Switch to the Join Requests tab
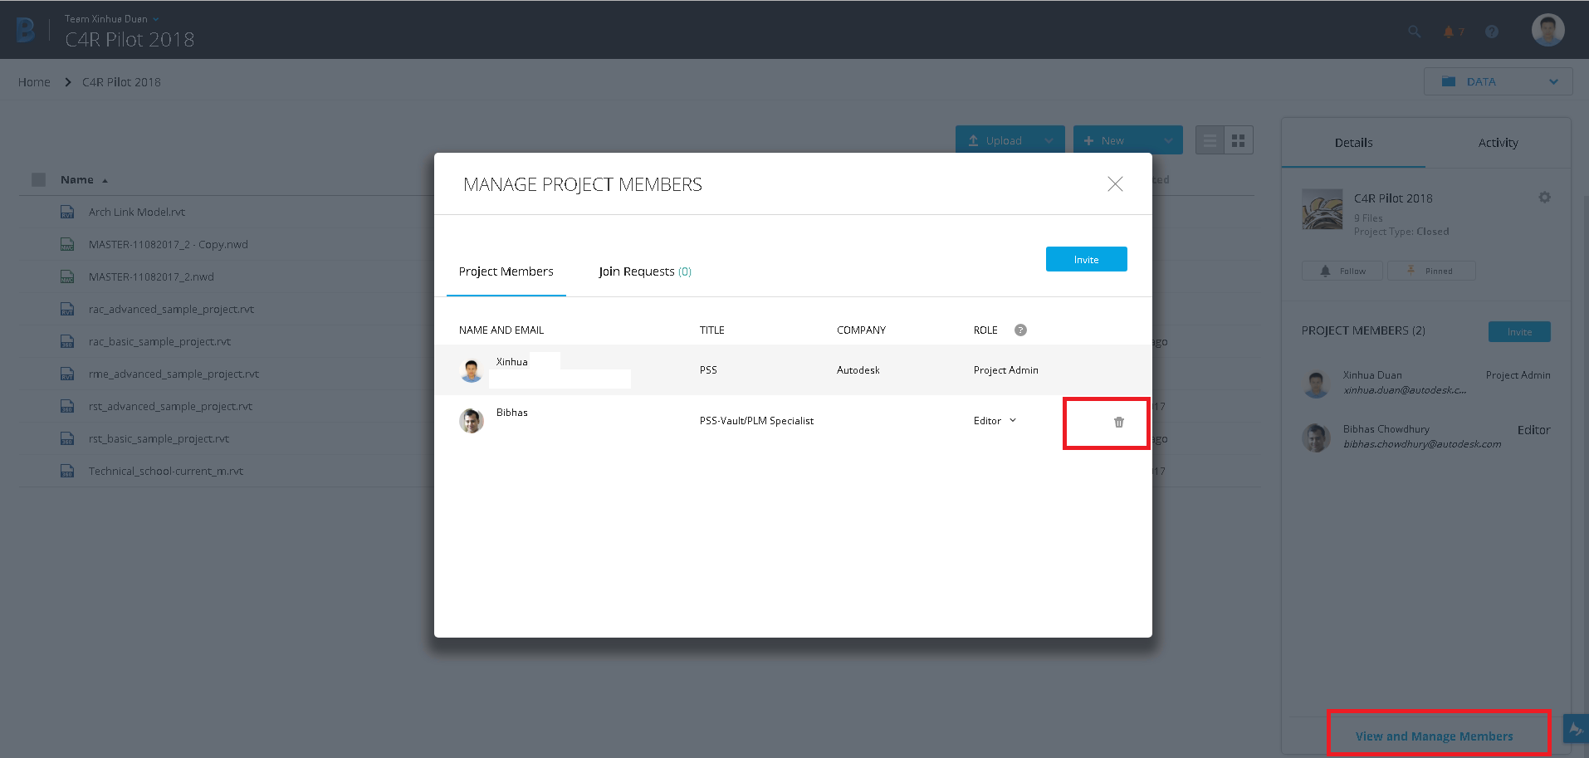Screen dimensions: 1589x758 coord(644,271)
